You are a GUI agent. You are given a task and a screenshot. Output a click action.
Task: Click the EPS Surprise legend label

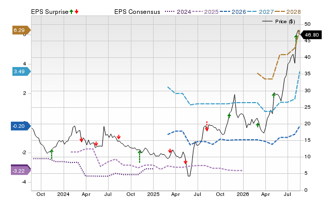50,12
